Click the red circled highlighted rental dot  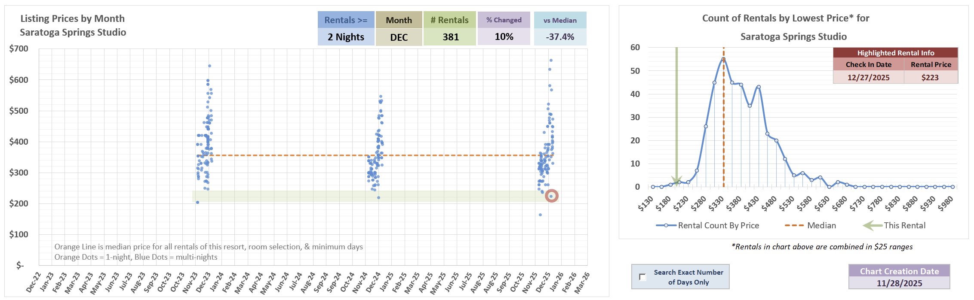click(x=551, y=196)
